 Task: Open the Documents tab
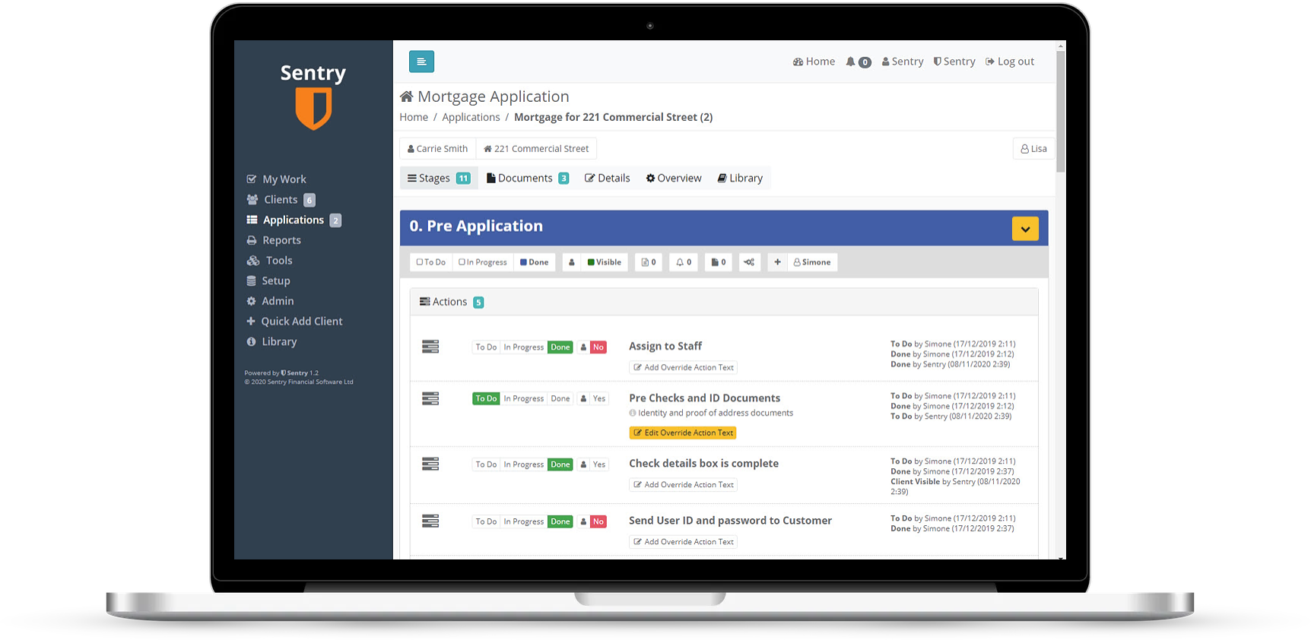pyautogui.click(x=528, y=178)
